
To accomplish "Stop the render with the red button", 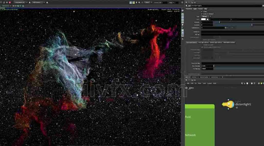I will pyautogui.click(x=10, y=3).
